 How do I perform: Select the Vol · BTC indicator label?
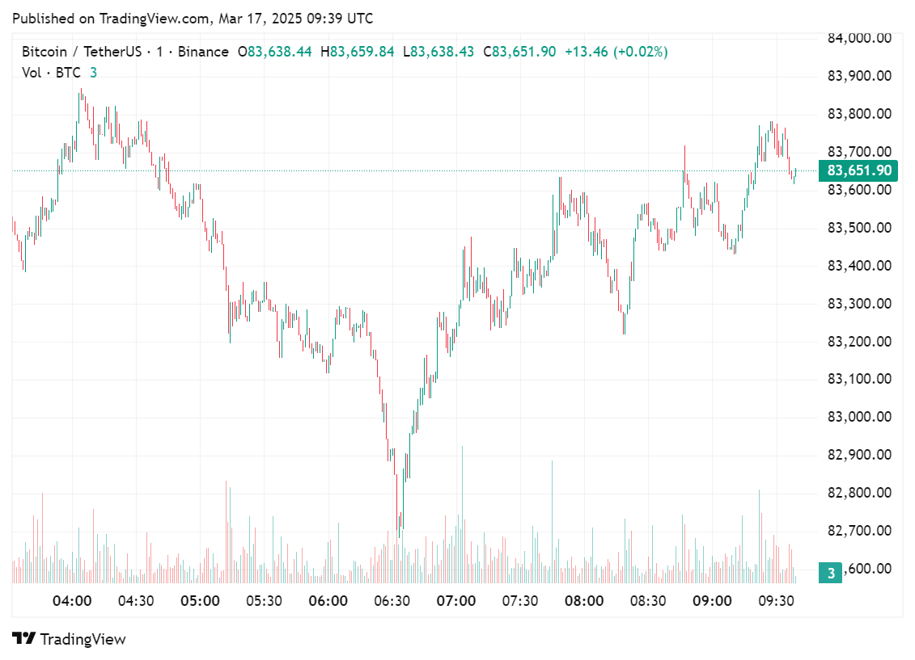pyautogui.click(x=51, y=73)
